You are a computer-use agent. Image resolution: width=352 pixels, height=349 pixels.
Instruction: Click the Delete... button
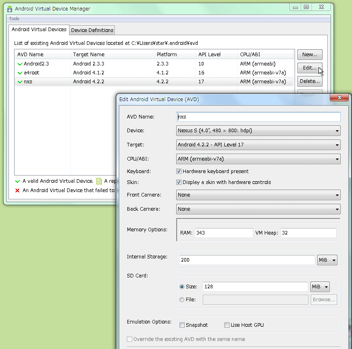[310, 81]
